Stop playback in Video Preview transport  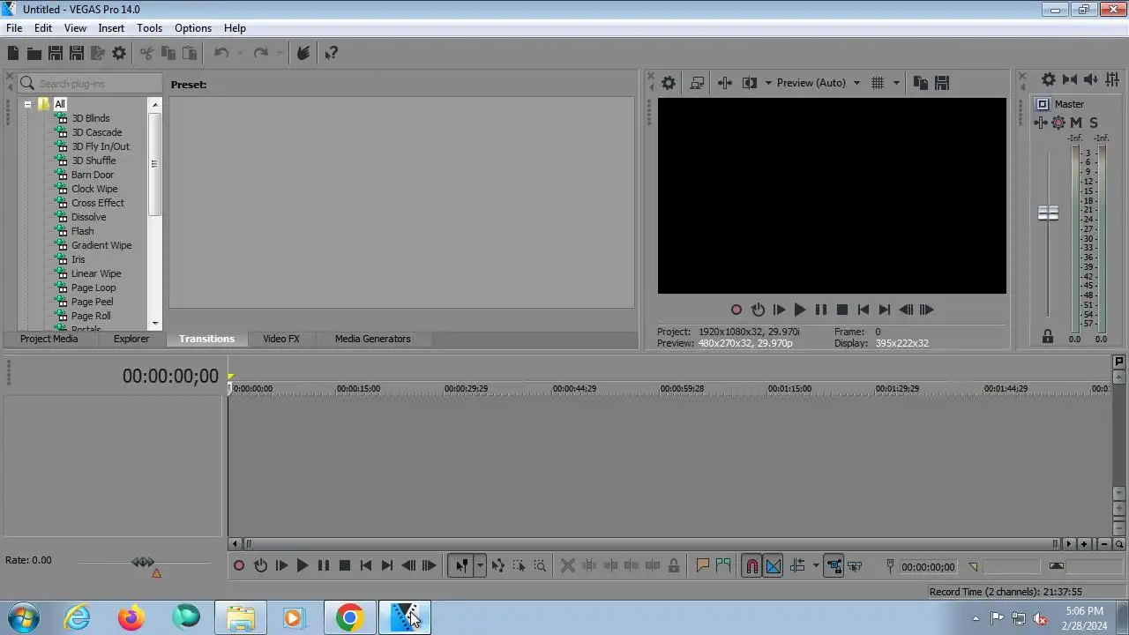pos(842,310)
